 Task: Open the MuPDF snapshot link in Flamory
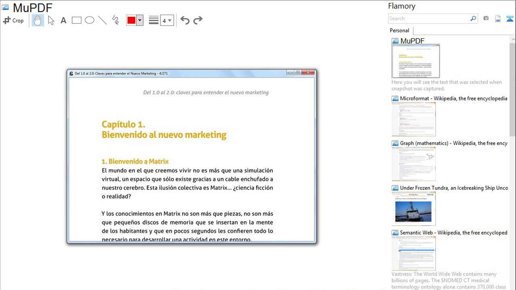[x=412, y=41]
